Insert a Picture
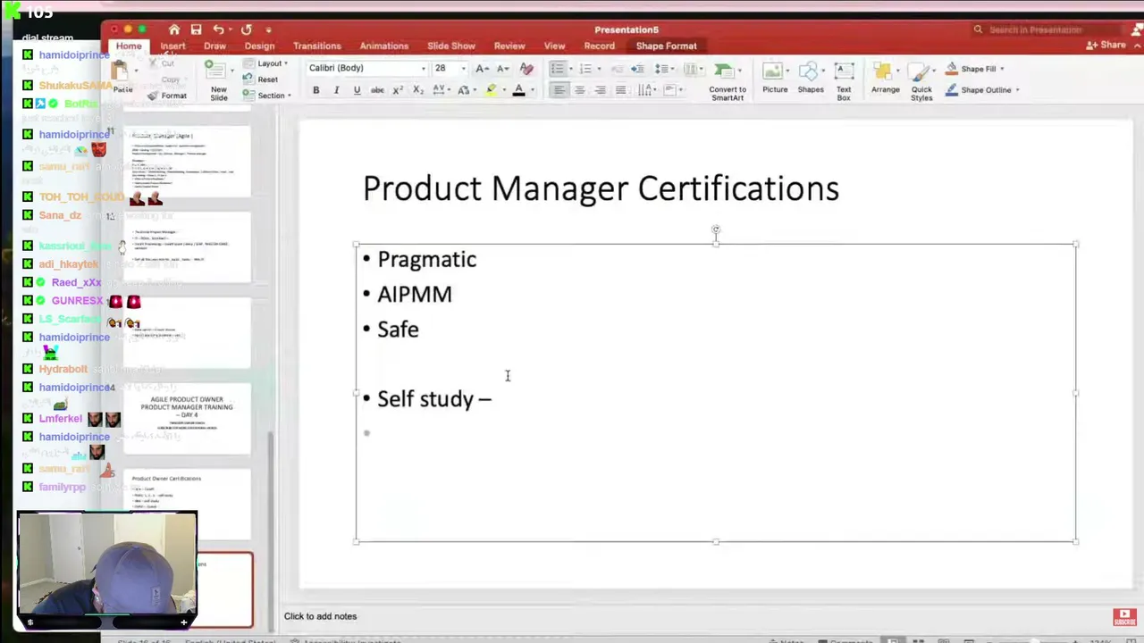Viewport: 1144px width, 643px height. (x=775, y=78)
